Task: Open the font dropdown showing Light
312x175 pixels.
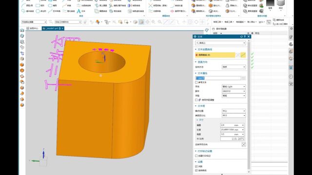Action: [234, 87]
